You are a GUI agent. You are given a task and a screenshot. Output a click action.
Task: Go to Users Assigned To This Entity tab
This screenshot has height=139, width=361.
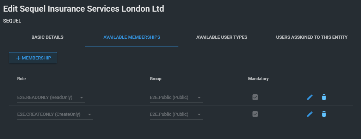[x=312, y=37]
